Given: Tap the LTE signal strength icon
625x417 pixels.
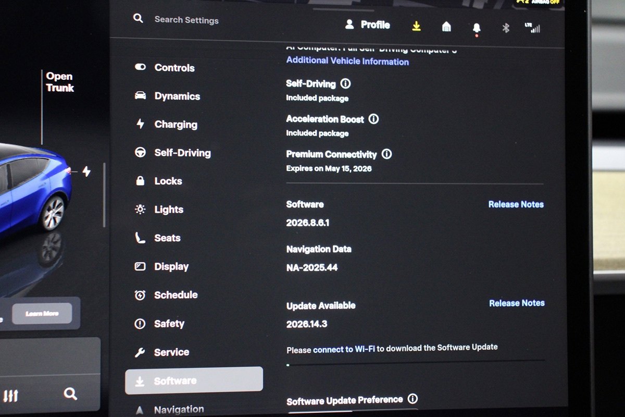Looking at the screenshot, I should click(x=533, y=28).
